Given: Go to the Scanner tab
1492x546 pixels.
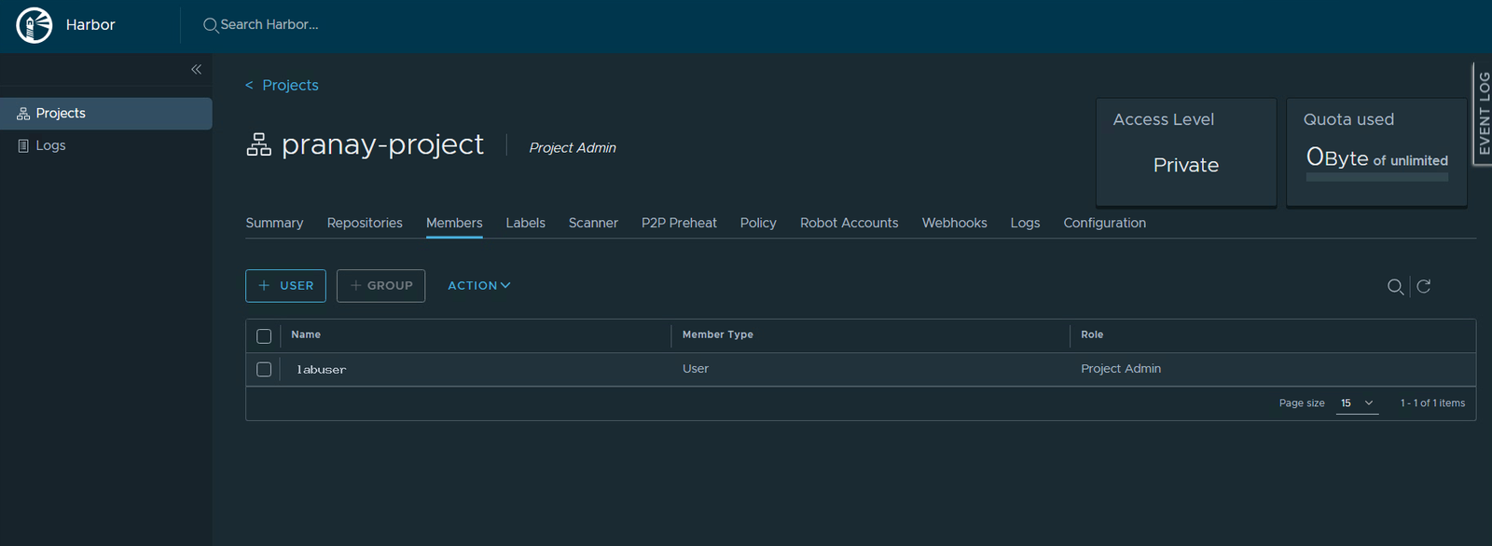Looking at the screenshot, I should (593, 223).
